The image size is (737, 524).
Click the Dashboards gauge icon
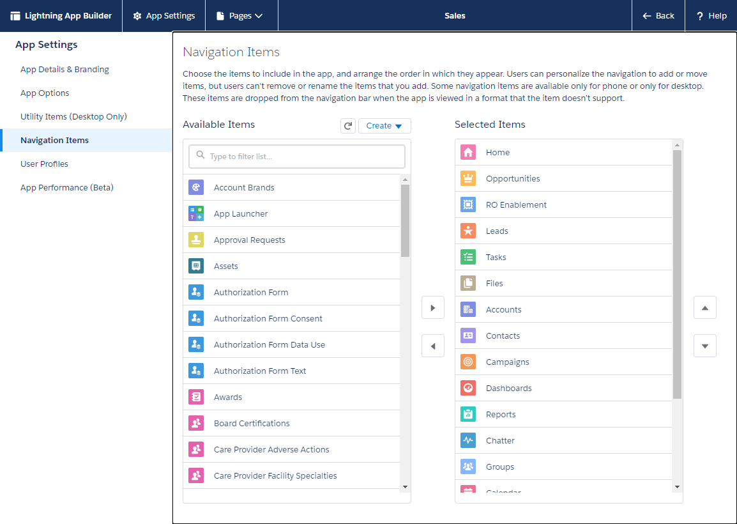click(468, 388)
